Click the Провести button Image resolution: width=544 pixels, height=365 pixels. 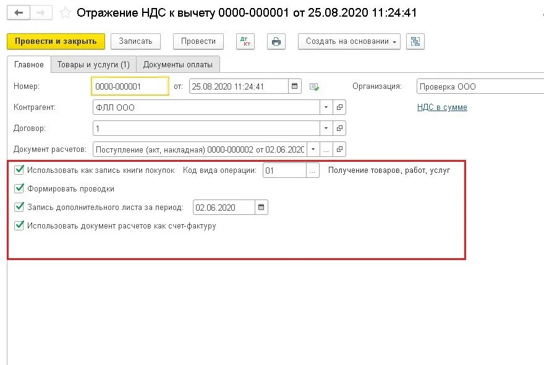click(198, 41)
